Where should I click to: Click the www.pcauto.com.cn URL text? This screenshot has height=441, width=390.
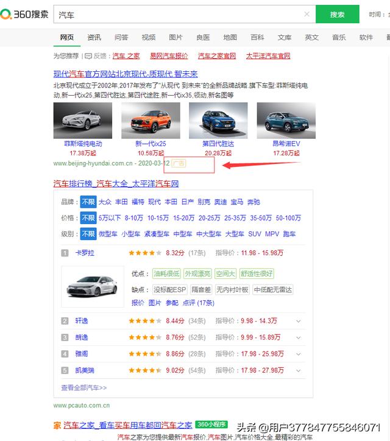tap(82, 405)
